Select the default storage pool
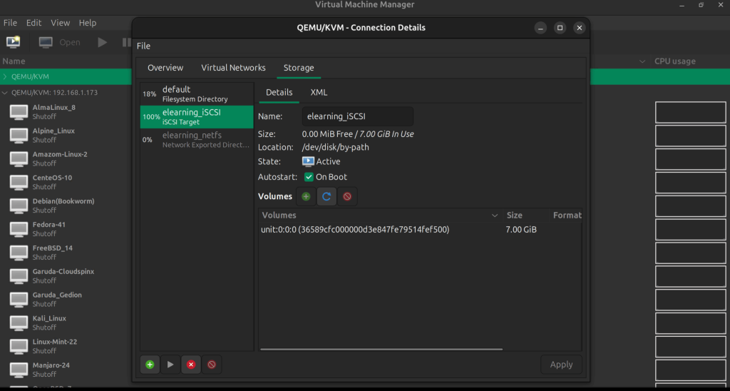730x391 pixels. coord(197,93)
